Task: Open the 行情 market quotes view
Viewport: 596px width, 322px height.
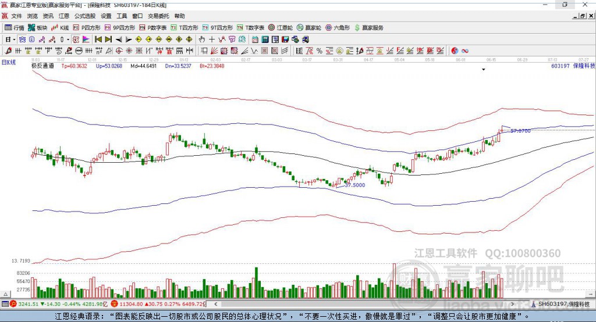Action: click(x=15, y=28)
